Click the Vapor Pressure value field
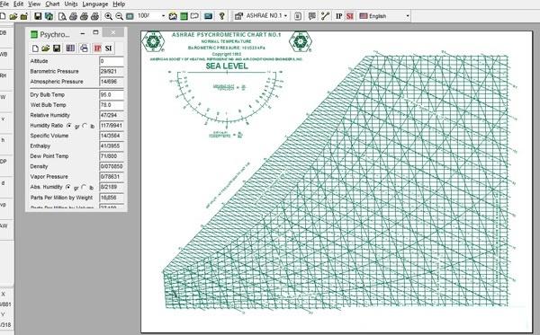 coord(112,177)
